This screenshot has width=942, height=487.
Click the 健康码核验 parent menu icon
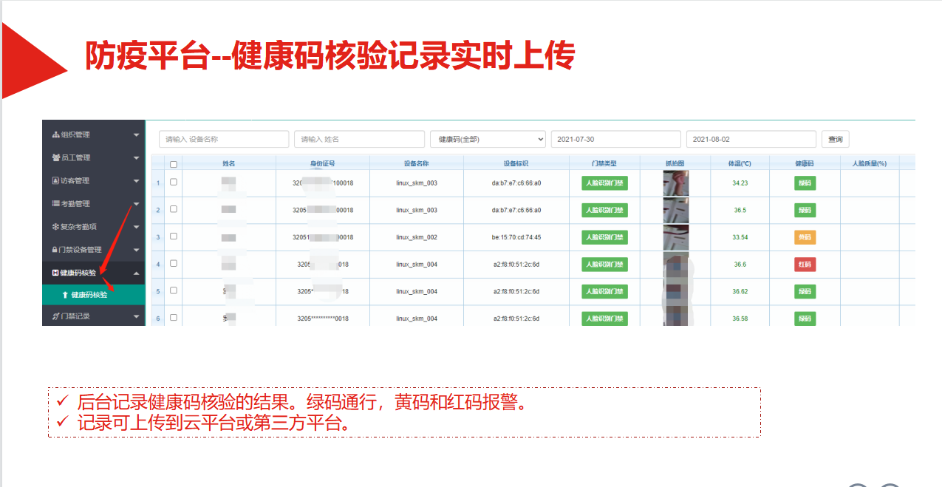click(55, 273)
